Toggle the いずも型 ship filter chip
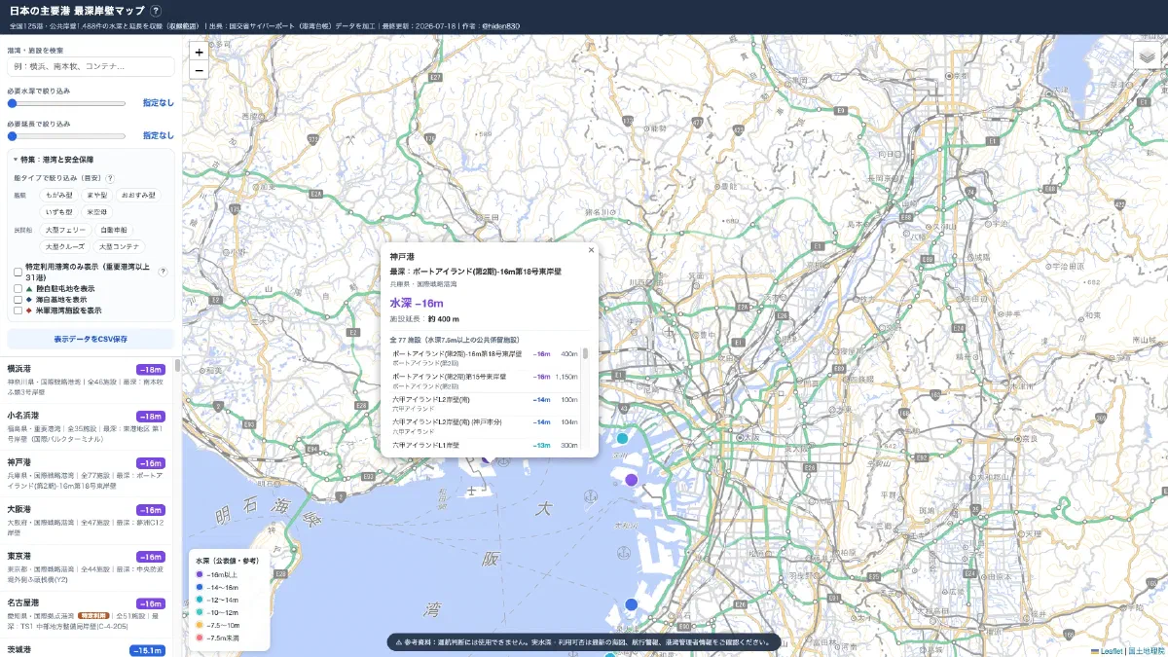1168x657 pixels. [58, 211]
